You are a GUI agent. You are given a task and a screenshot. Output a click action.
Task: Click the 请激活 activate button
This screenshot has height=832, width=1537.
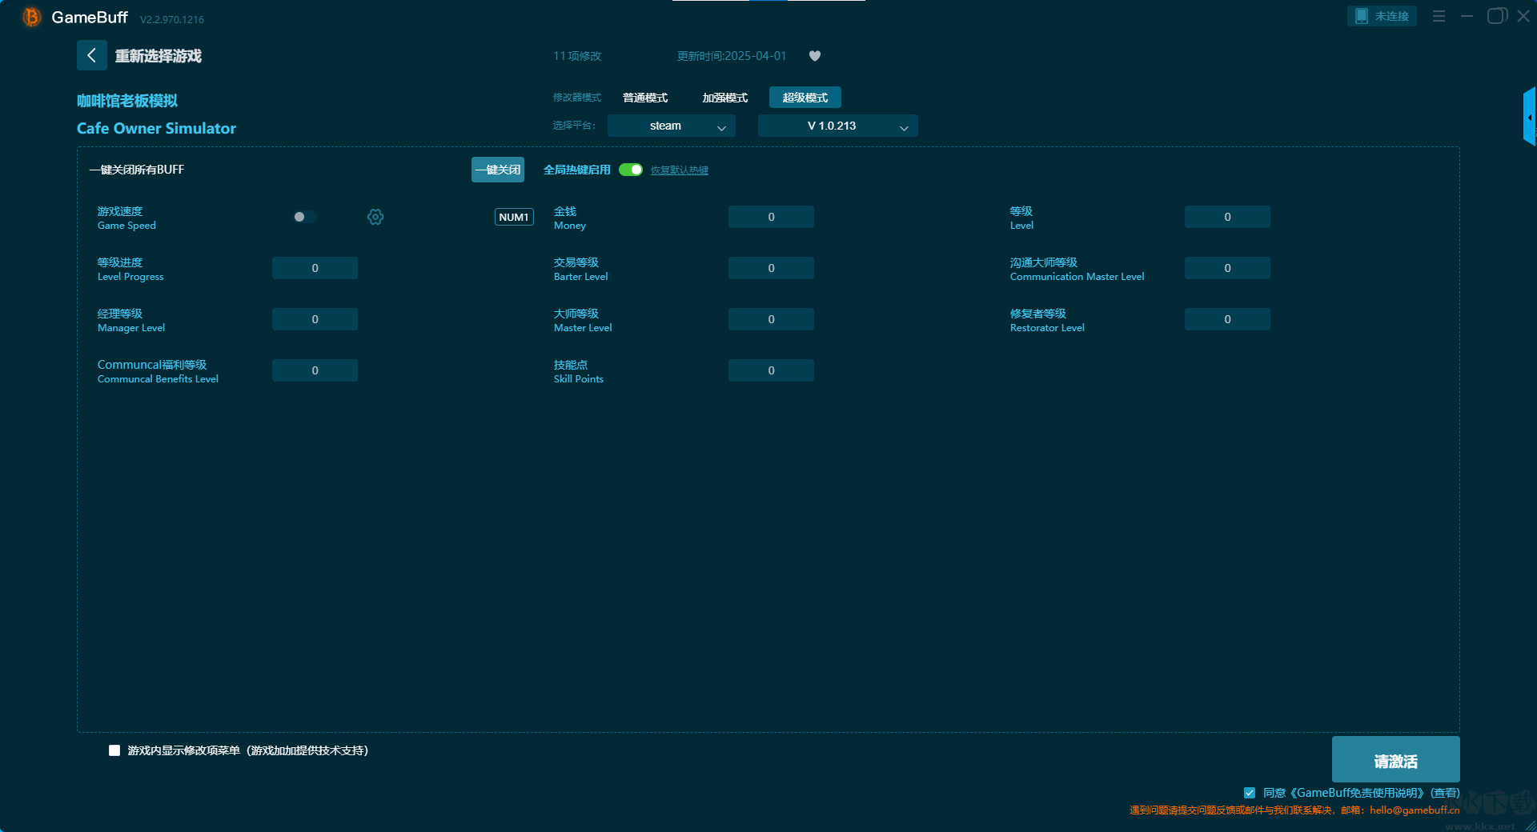[1395, 760]
